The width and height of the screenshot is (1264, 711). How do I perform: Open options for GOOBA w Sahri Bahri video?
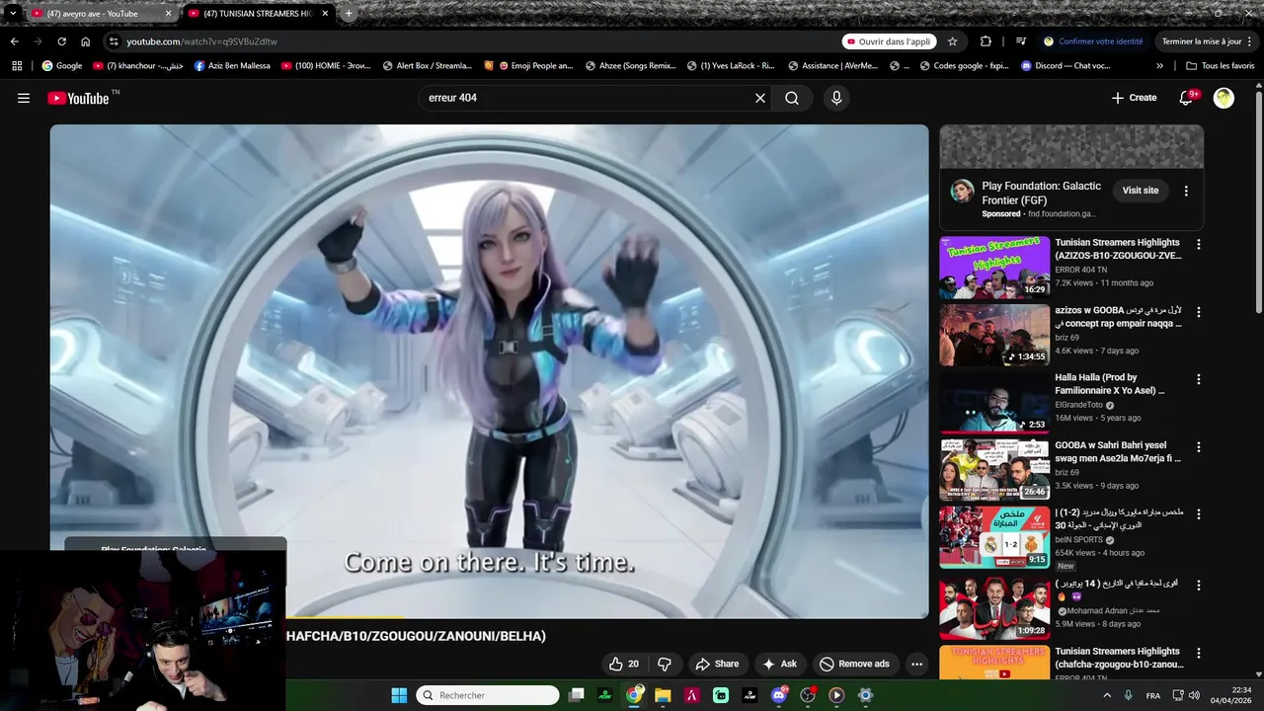(1199, 447)
